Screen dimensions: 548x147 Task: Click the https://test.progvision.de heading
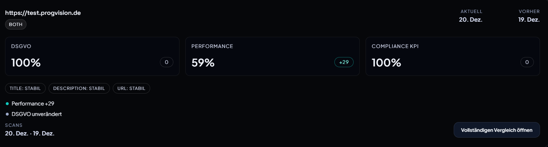[43, 13]
